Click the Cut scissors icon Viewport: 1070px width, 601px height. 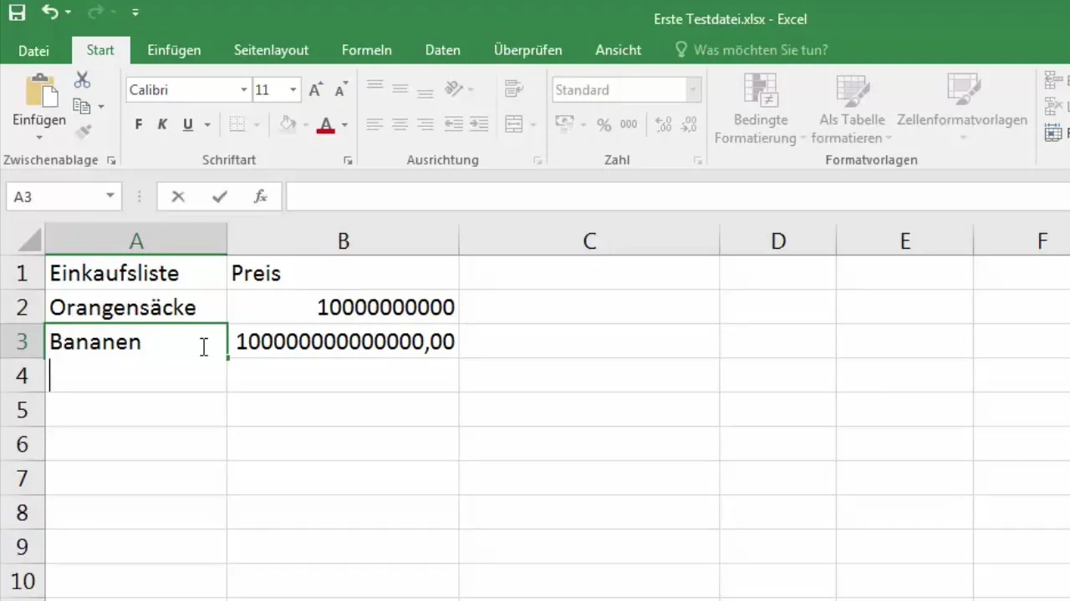click(x=82, y=80)
